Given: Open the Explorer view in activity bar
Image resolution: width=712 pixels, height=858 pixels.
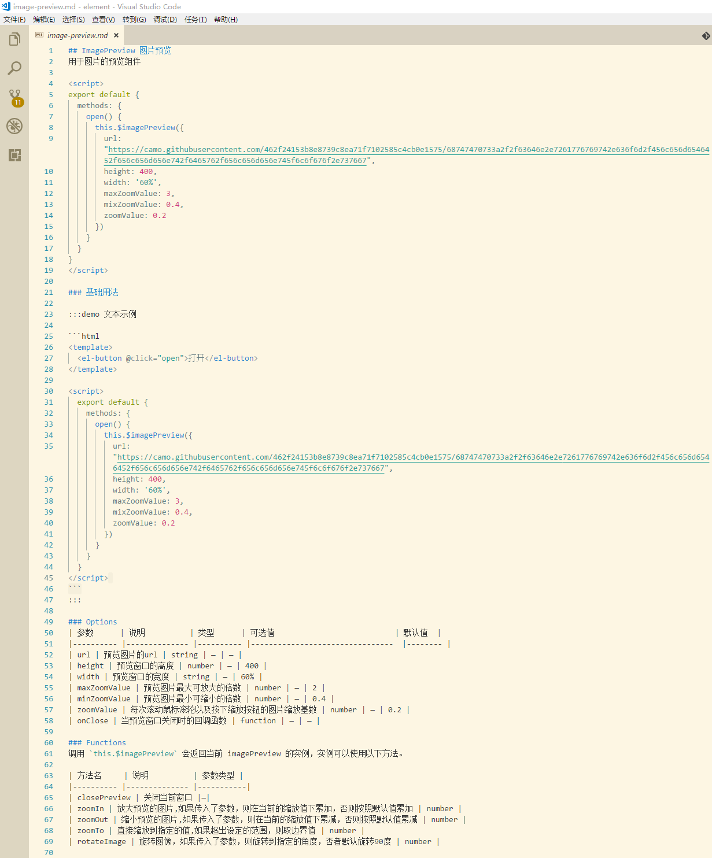Looking at the screenshot, I should [14, 39].
